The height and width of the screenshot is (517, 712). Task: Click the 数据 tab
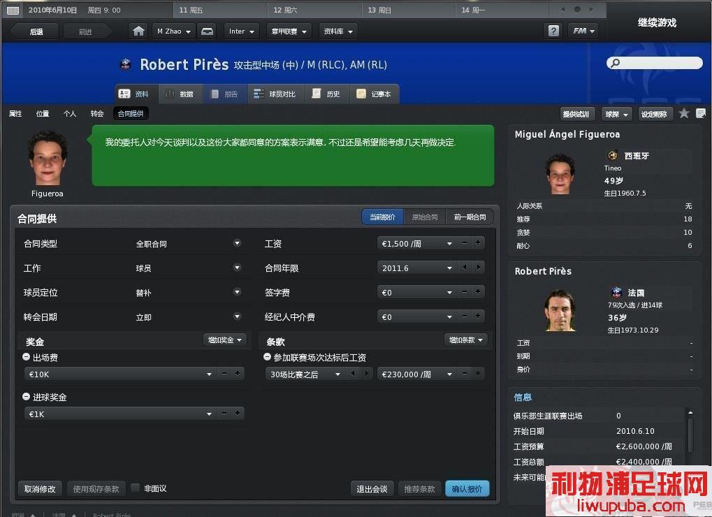point(180,94)
